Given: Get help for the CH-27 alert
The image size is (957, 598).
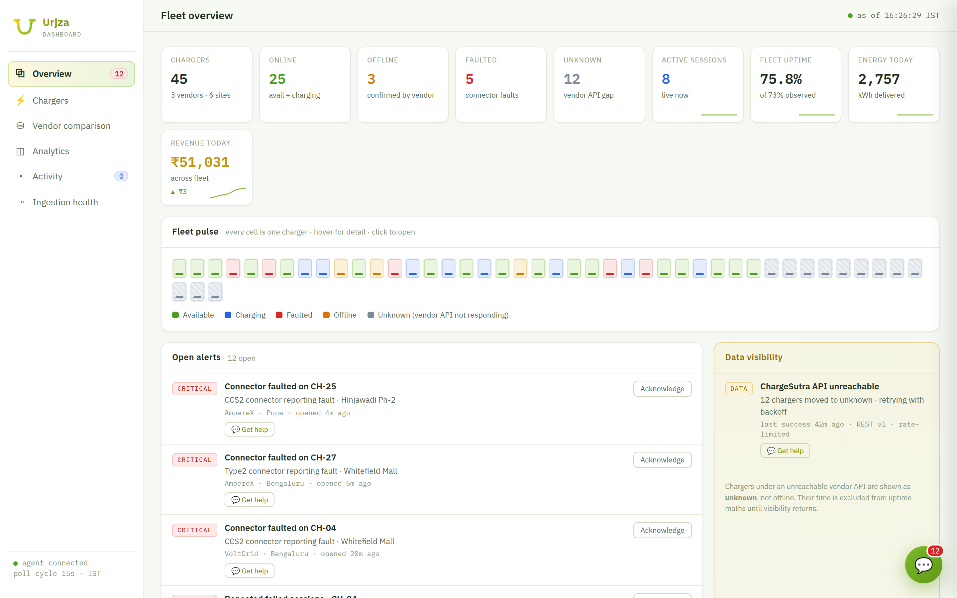Looking at the screenshot, I should pyautogui.click(x=249, y=500).
